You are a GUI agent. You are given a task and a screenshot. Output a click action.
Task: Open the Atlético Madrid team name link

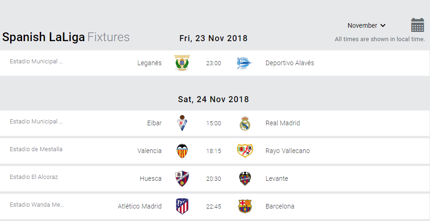139,206
